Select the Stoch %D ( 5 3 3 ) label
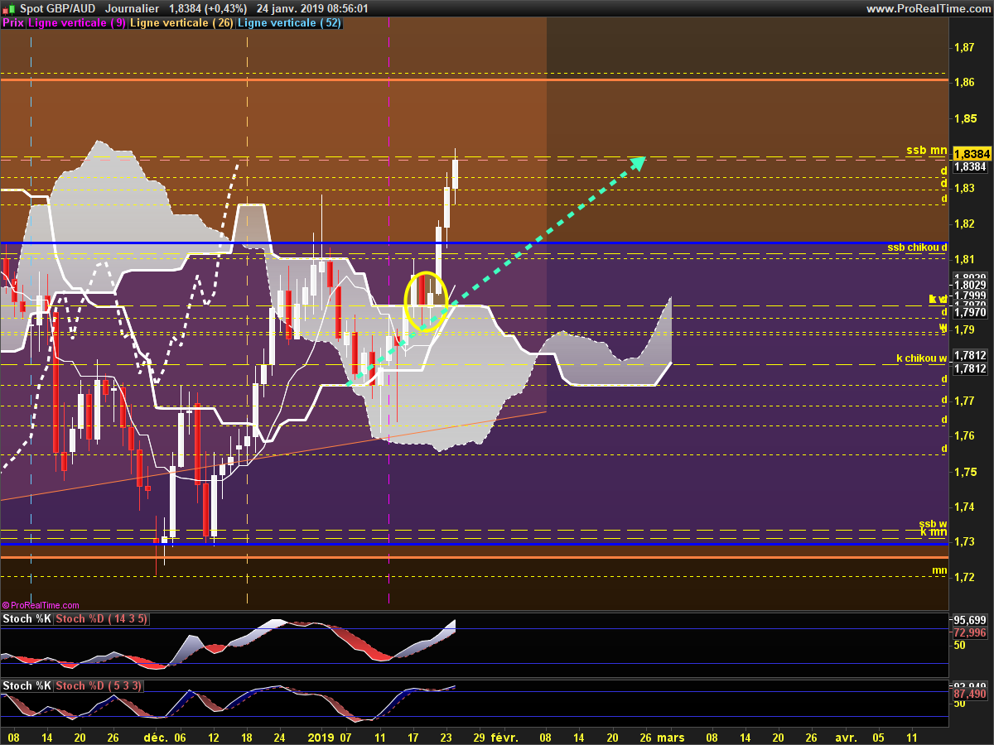This screenshot has height=745, width=994. 99,686
